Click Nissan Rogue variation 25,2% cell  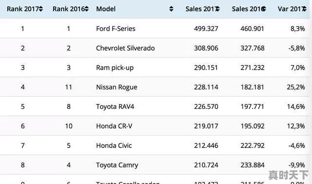(x=296, y=87)
